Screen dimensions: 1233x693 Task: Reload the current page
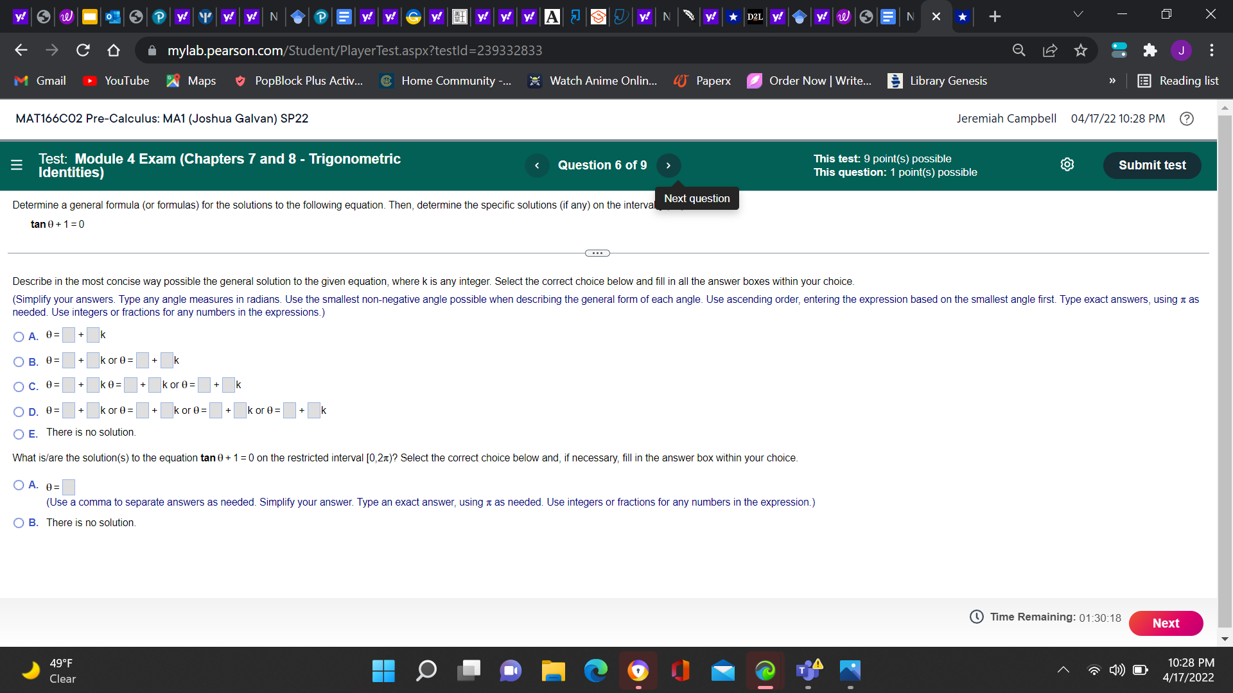[x=82, y=50]
